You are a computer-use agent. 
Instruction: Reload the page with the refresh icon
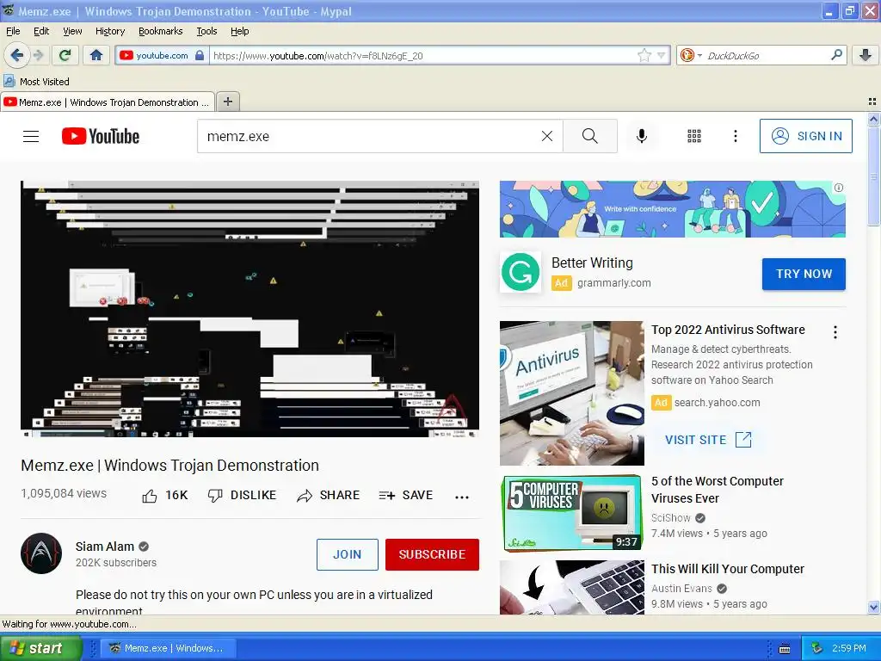click(x=65, y=55)
